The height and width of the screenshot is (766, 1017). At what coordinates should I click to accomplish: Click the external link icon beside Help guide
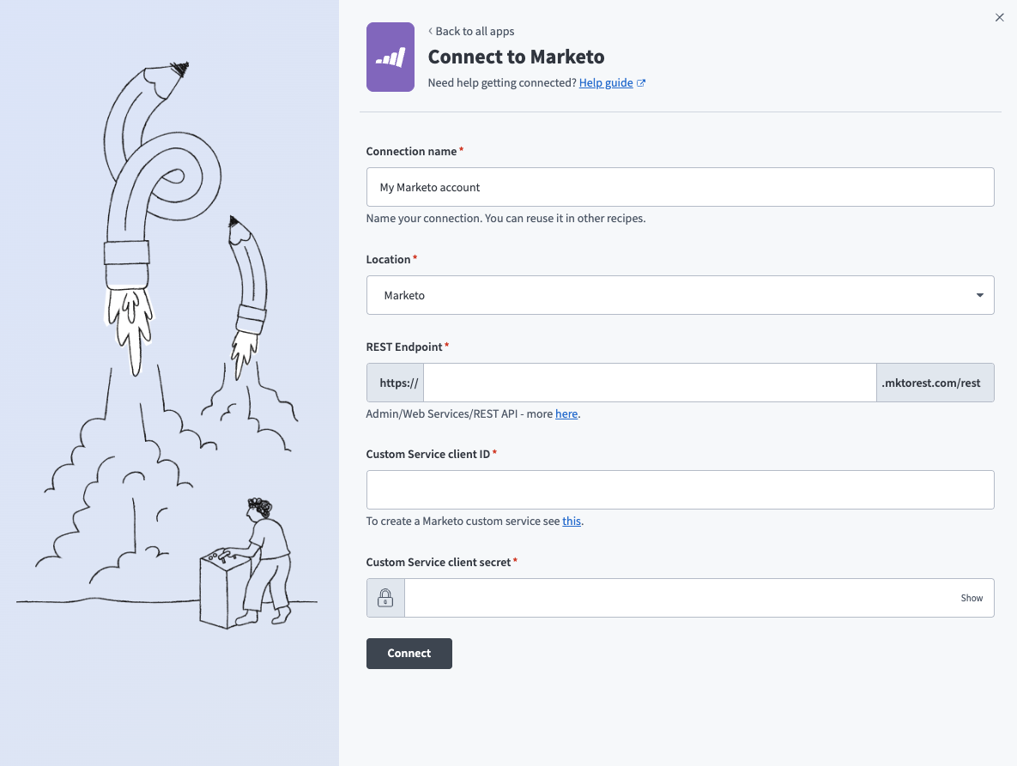pyautogui.click(x=641, y=83)
